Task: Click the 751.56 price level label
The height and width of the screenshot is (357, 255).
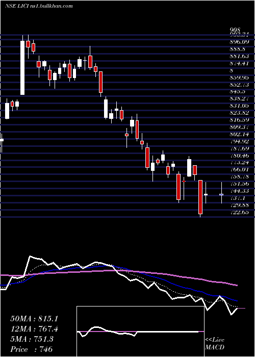Action: tap(241, 184)
